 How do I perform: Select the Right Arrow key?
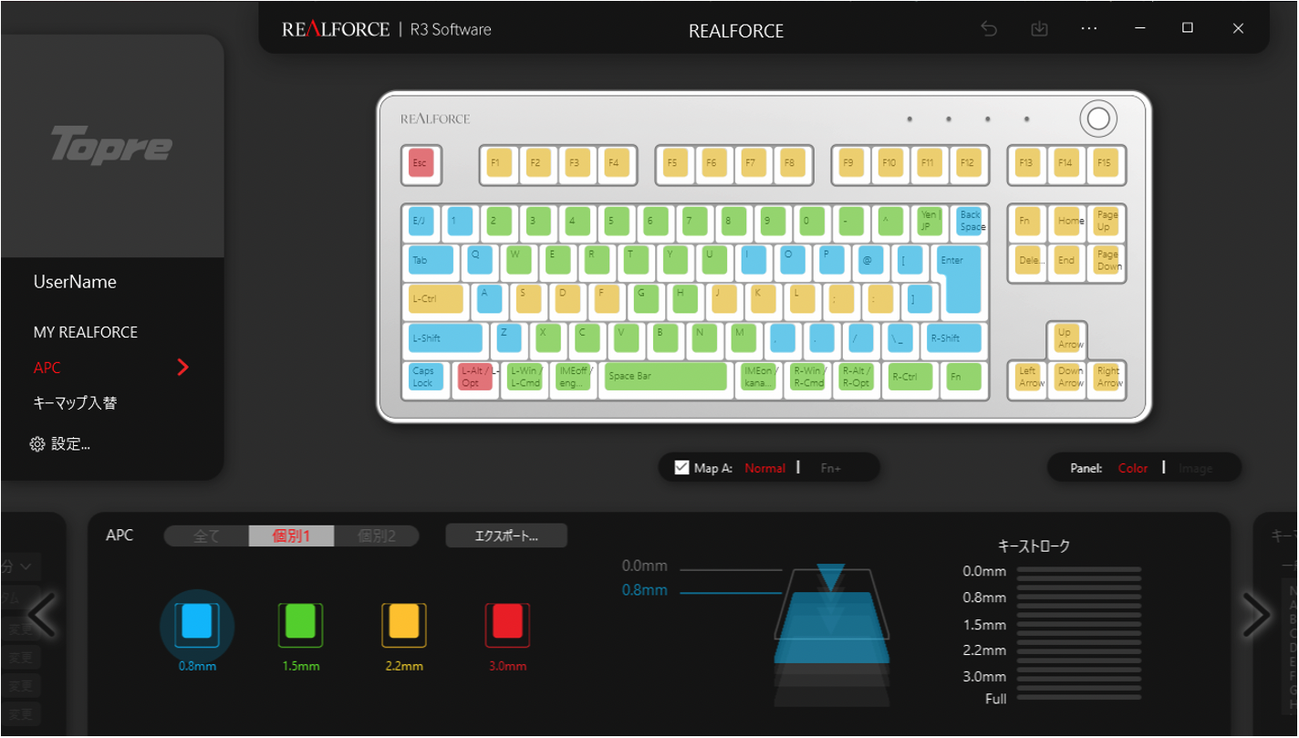click(x=1106, y=377)
